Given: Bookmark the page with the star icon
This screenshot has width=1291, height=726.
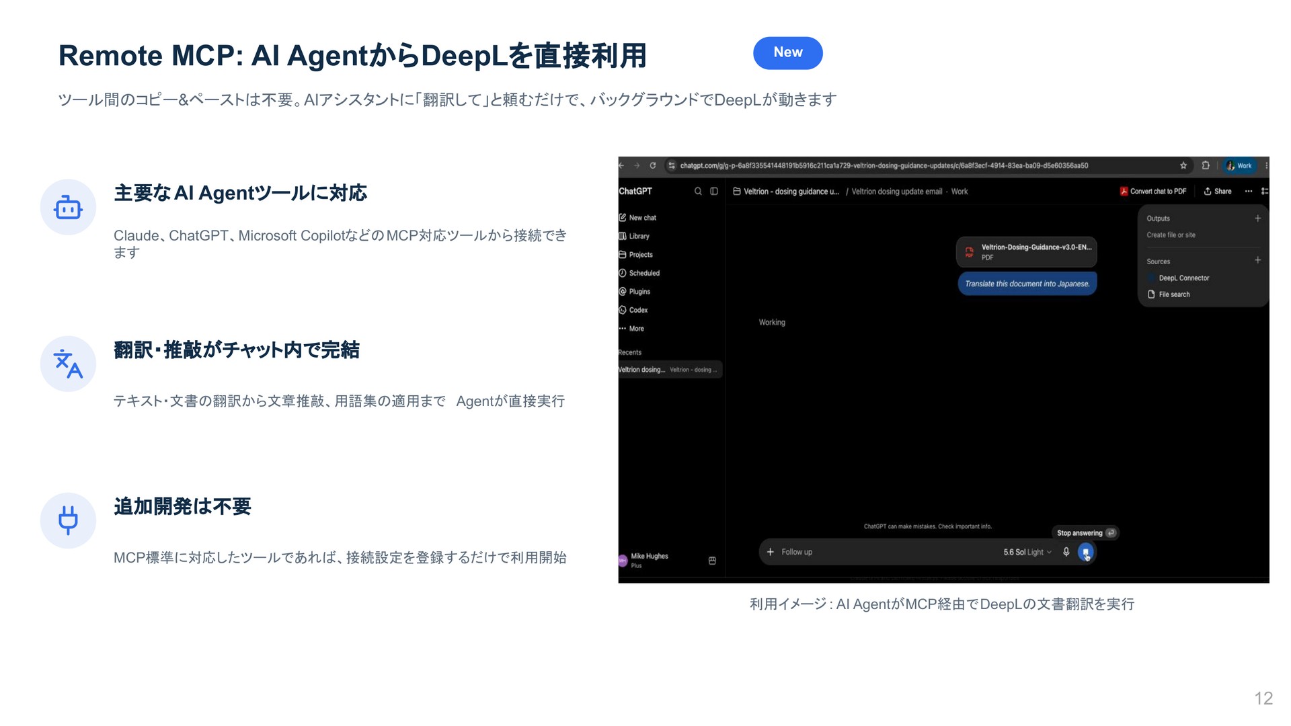Looking at the screenshot, I should (1183, 165).
